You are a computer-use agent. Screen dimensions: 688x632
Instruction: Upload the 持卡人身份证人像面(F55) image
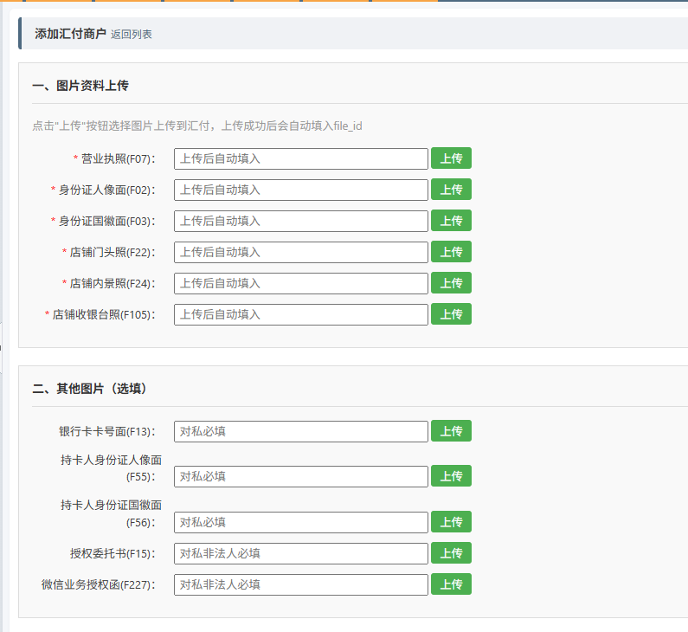(451, 476)
